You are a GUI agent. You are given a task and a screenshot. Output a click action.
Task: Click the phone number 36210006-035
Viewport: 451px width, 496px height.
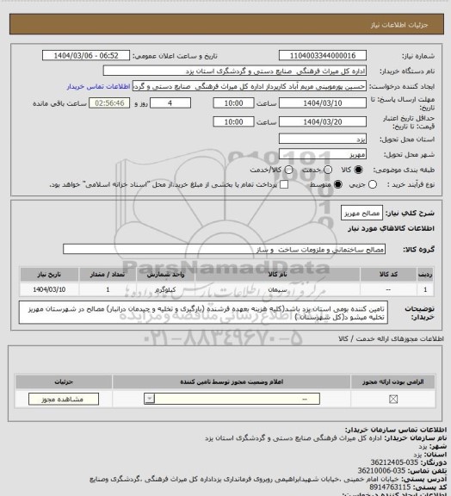point(381,471)
